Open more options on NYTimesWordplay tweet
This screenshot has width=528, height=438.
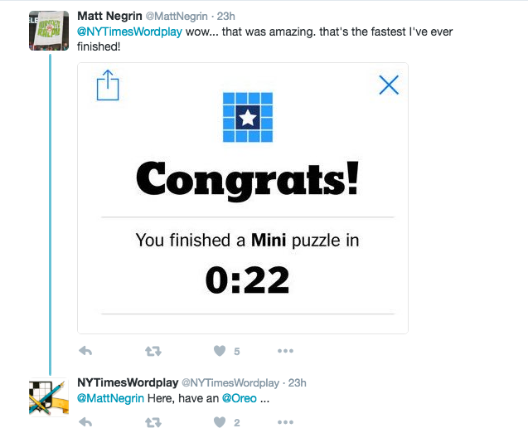click(284, 422)
